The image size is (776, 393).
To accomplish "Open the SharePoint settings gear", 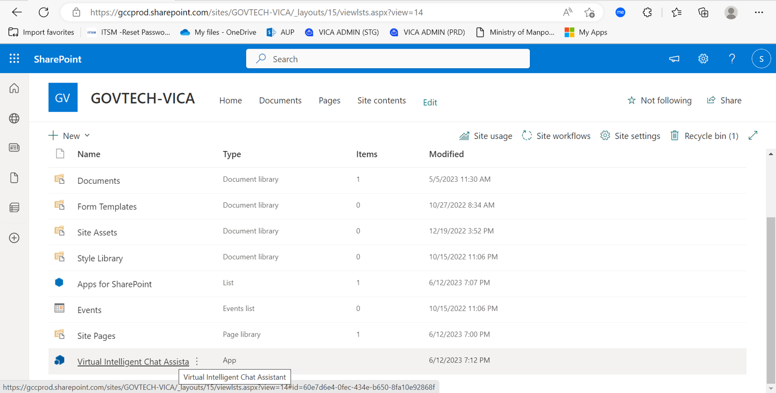I will tap(703, 59).
